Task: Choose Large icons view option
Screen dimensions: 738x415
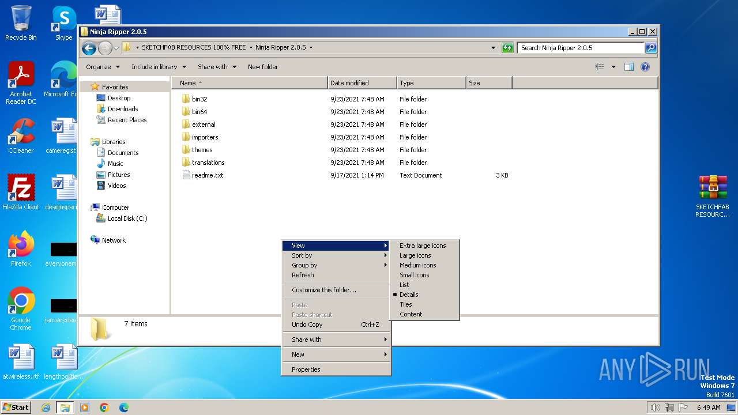Action: pos(415,255)
